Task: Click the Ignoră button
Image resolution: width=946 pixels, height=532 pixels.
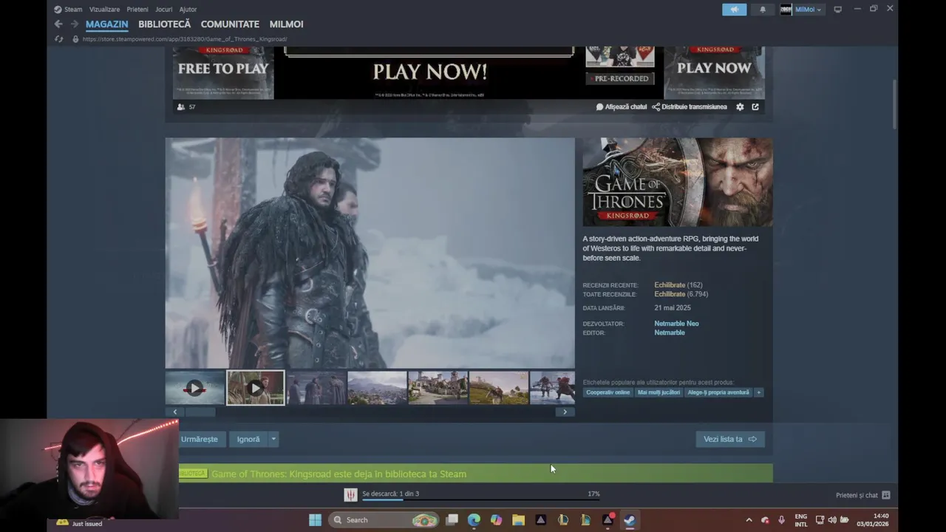Action: tap(248, 439)
